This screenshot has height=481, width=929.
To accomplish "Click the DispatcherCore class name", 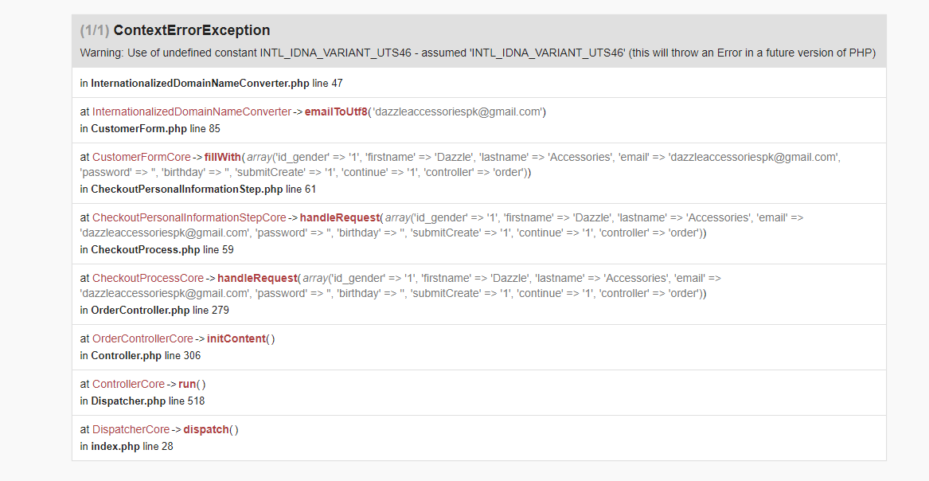I will (x=131, y=429).
